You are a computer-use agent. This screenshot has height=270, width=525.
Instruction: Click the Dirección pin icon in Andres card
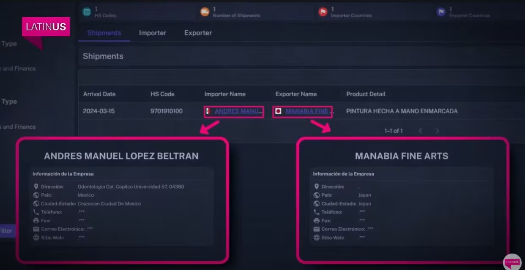36,186
